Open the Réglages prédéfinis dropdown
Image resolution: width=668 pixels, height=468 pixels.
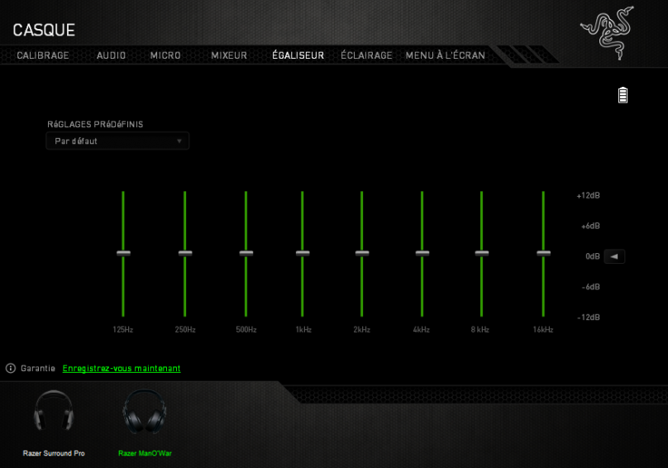117,141
